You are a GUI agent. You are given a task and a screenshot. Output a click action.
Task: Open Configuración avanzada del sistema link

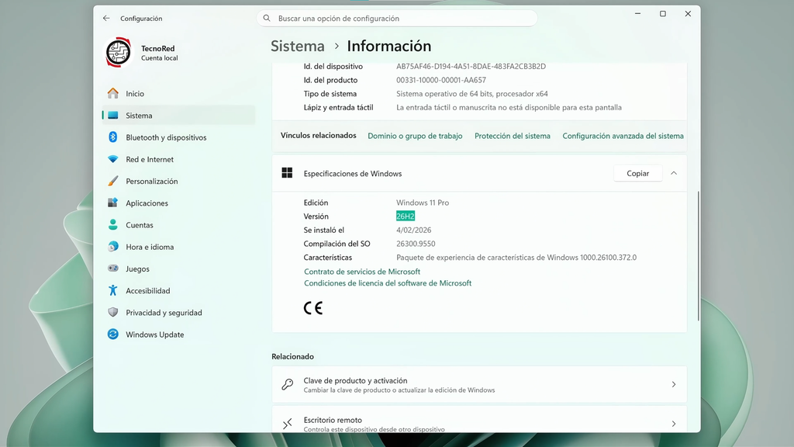pyautogui.click(x=623, y=136)
